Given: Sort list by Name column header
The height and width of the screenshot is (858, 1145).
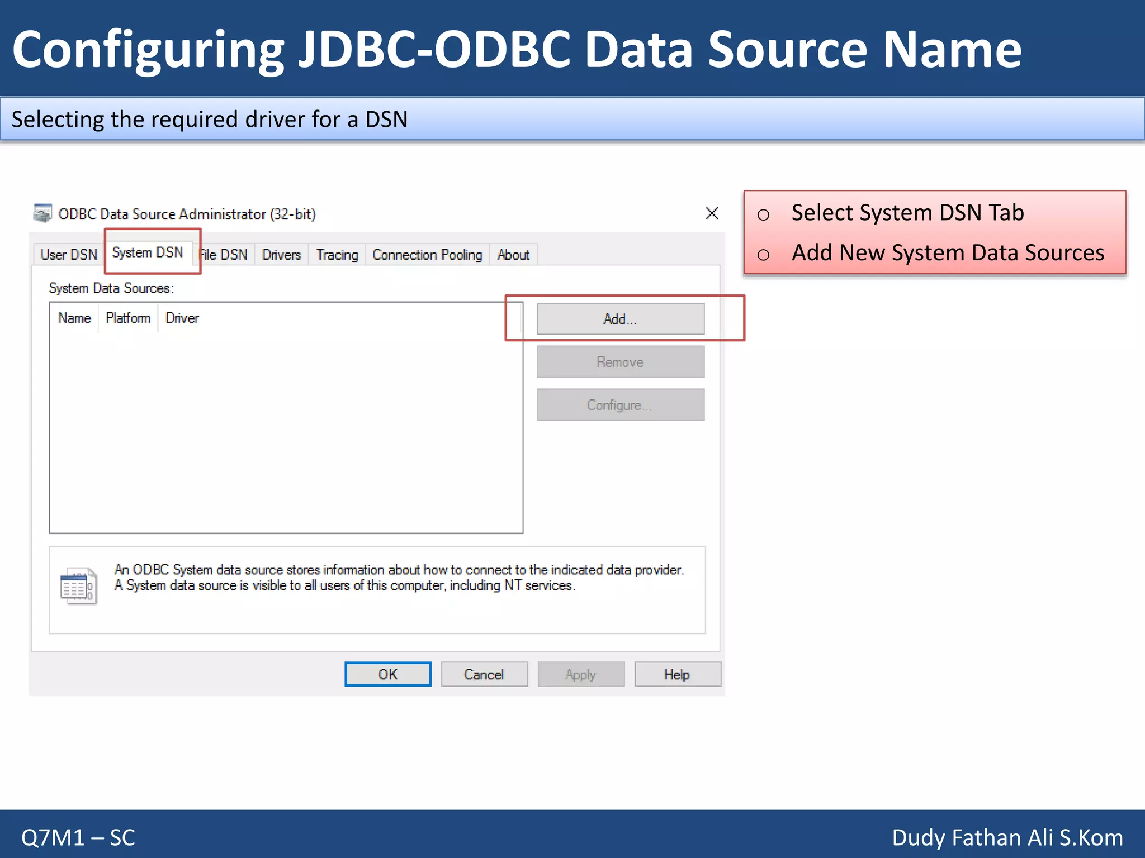Looking at the screenshot, I should 74,318.
